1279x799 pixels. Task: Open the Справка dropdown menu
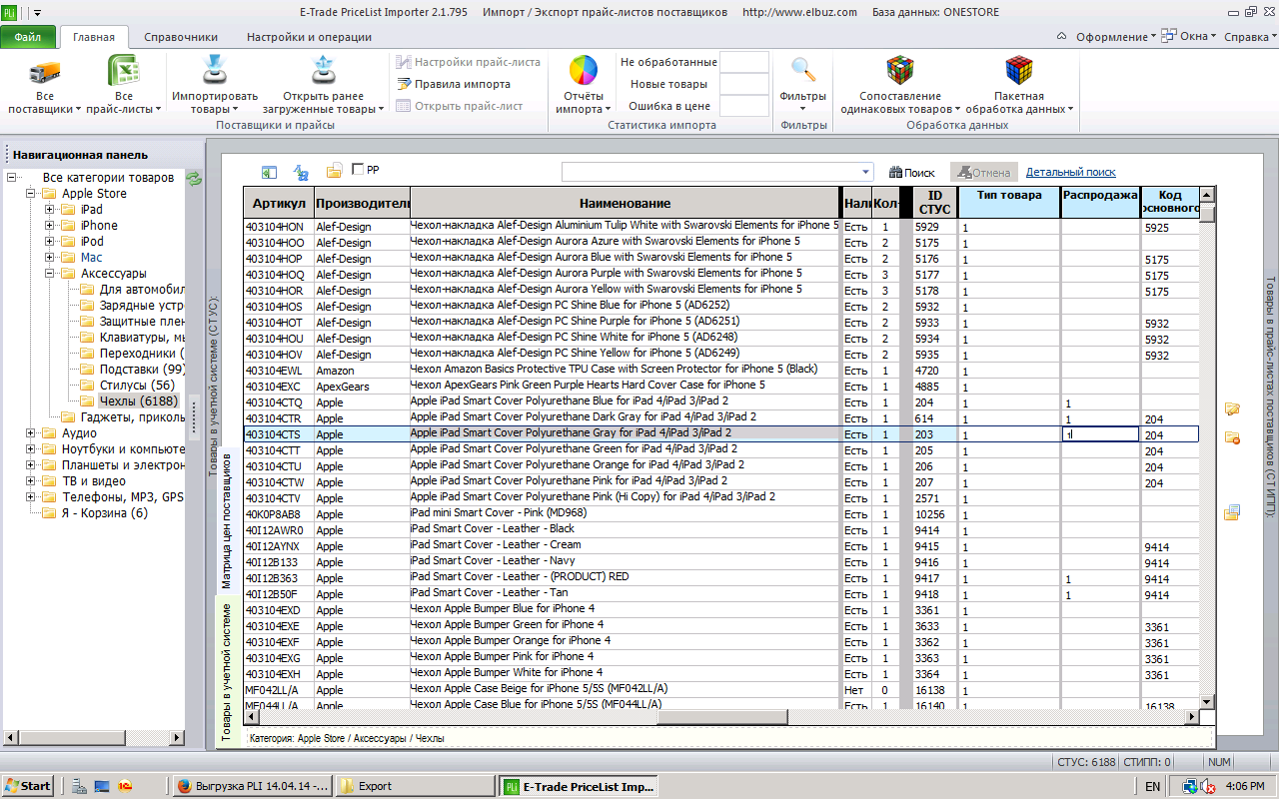point(1250,37)
